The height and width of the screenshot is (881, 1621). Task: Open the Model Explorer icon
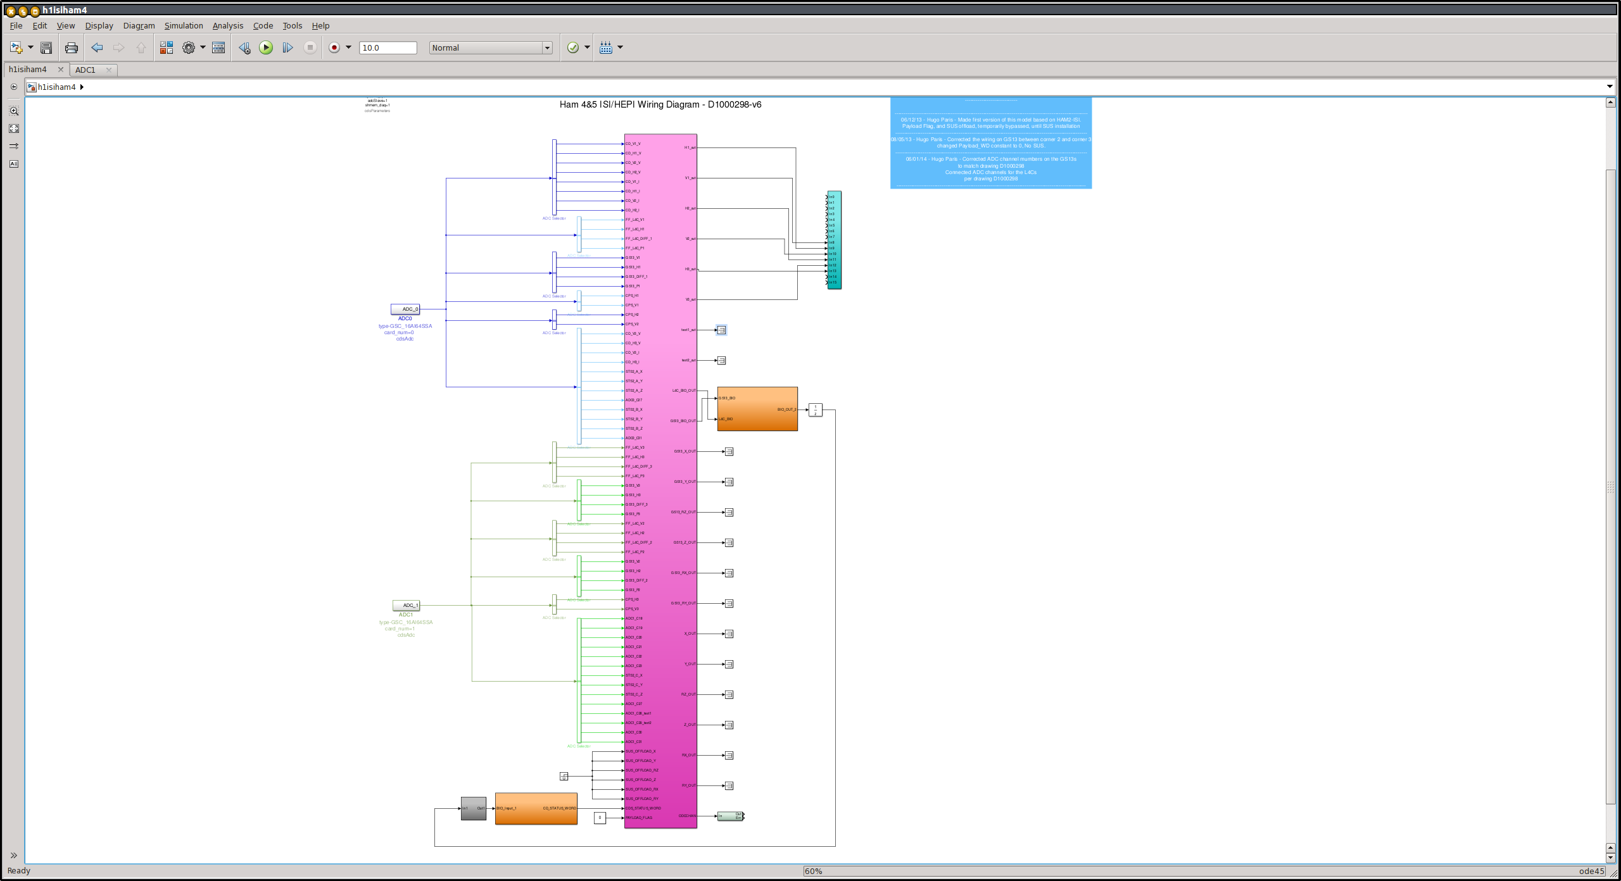[x=218, y=47]
